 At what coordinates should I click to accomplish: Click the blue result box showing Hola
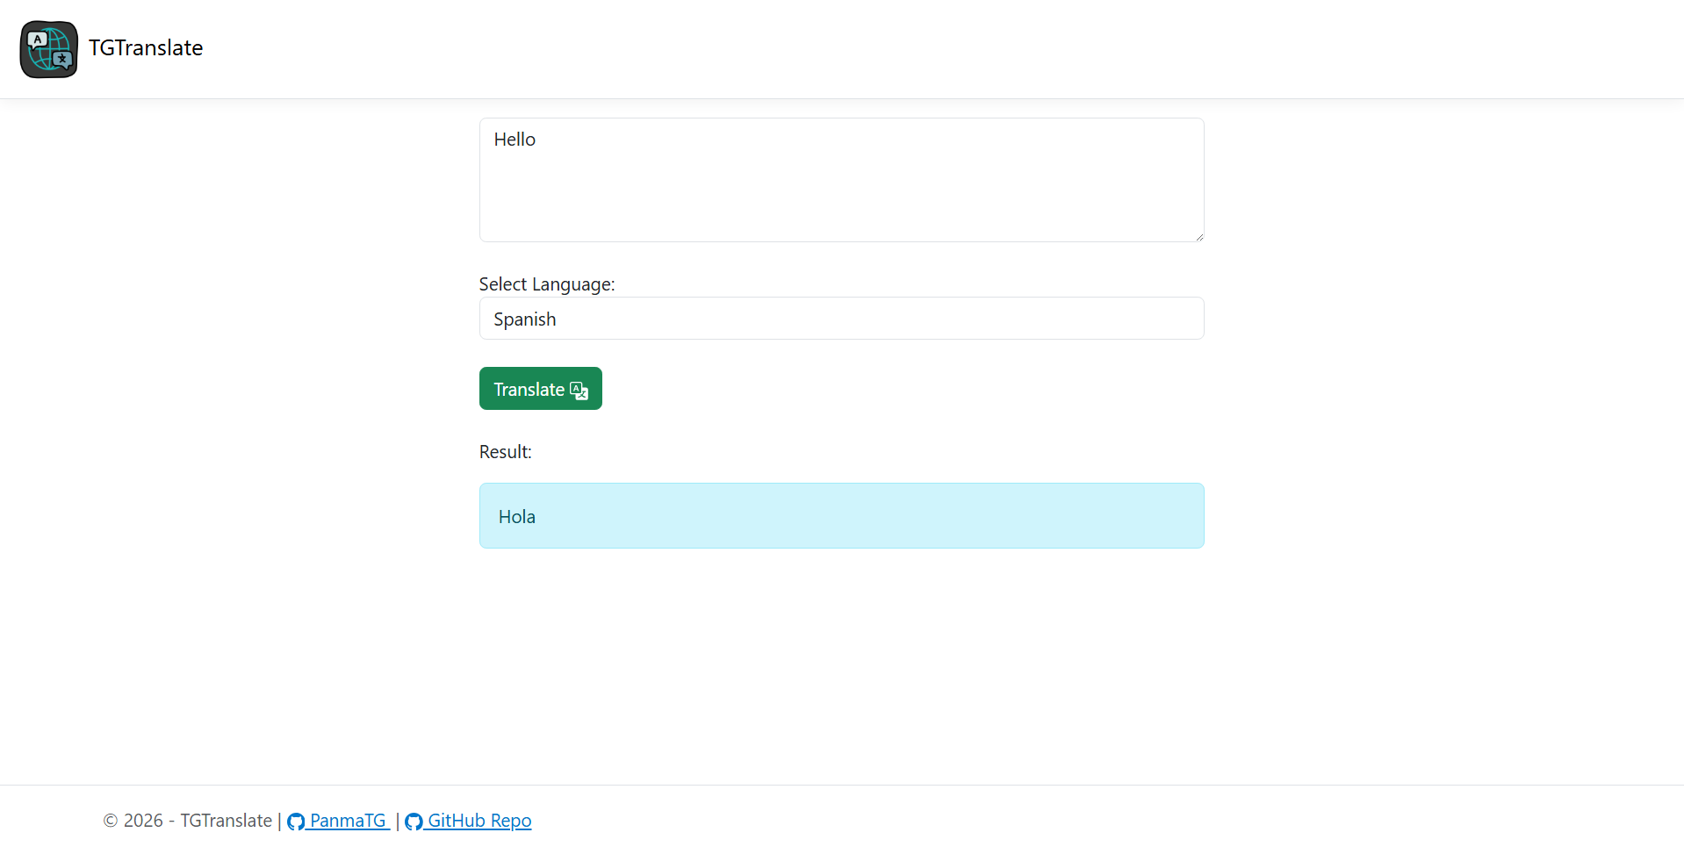pos(841,516)
